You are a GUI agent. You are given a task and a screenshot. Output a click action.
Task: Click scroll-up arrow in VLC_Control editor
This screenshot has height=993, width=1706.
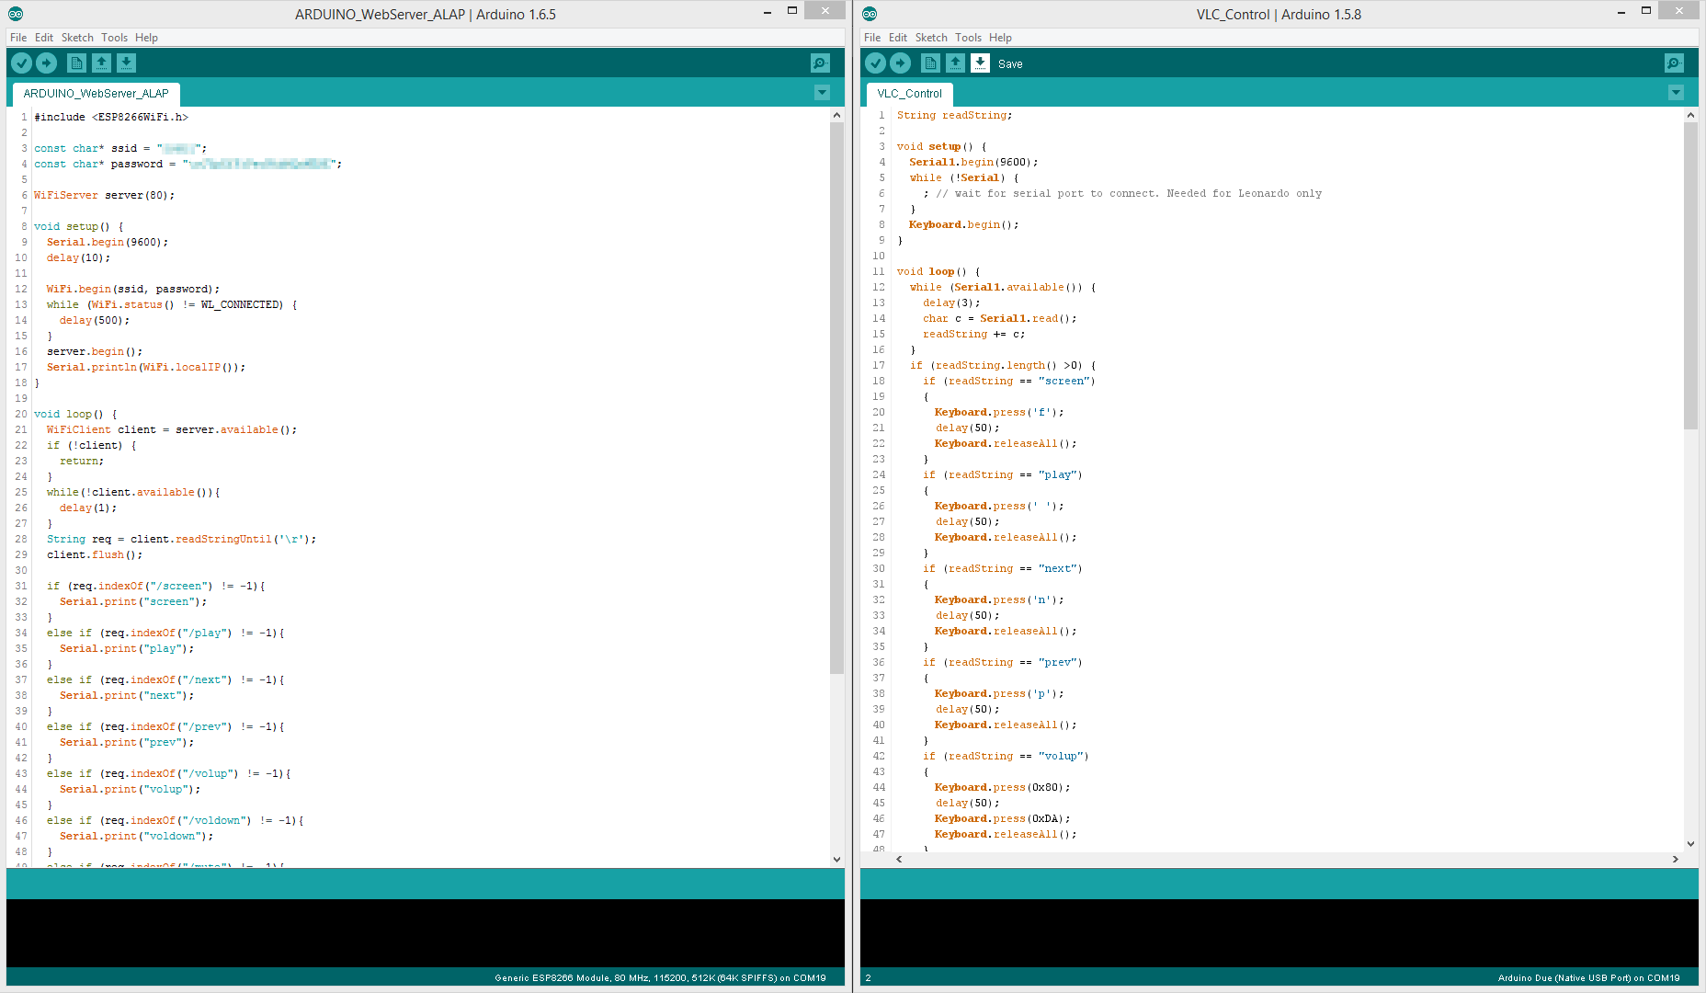(x=1690, y=115)
